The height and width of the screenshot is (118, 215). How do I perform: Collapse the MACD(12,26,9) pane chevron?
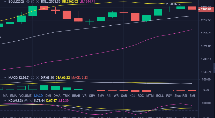(x=5, y=78)
